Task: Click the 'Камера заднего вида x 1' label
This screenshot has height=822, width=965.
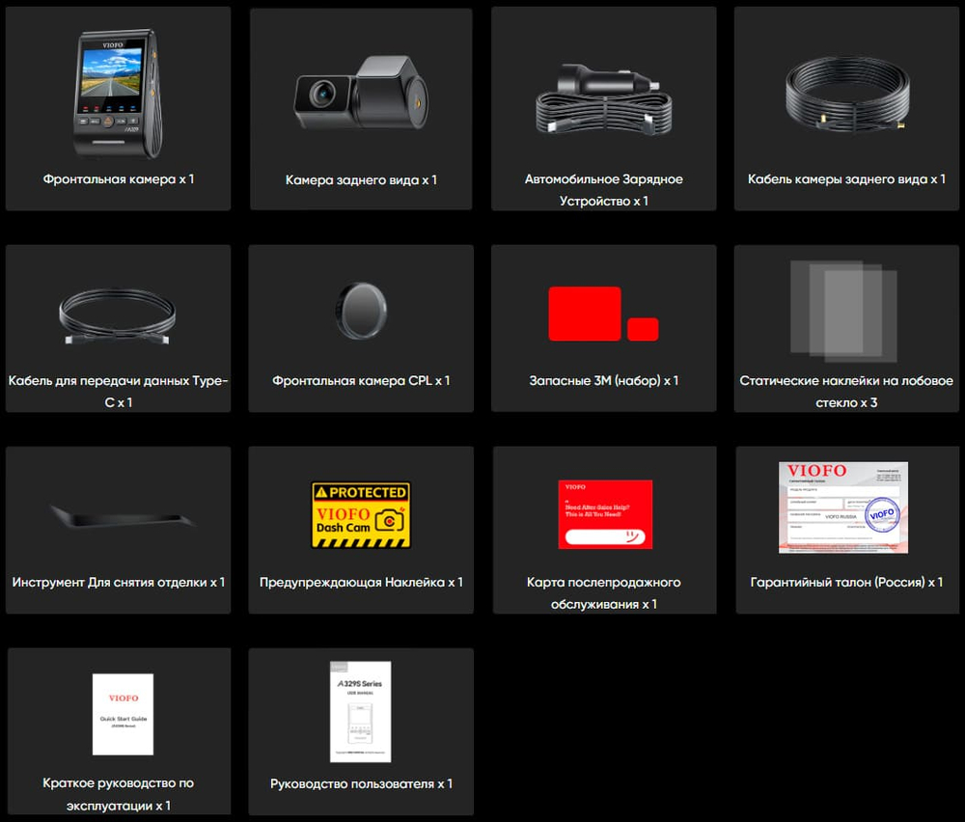Action: coord(361,179)
